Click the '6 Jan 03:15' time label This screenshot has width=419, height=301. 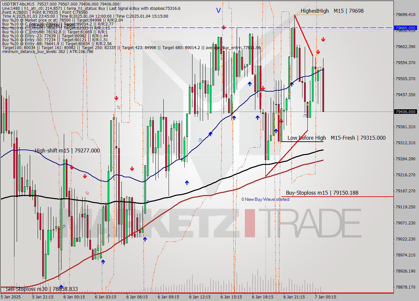click(x=105, y=297)
